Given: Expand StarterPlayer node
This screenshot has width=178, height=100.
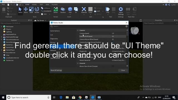Looking at the screenshot, I should pos(1,50).
